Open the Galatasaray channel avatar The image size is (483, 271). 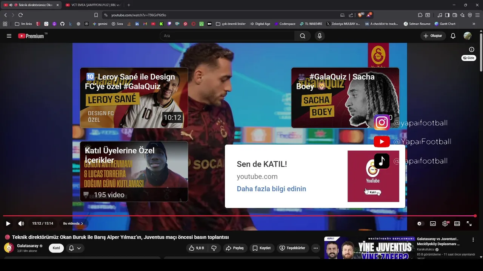pos(9,248)
